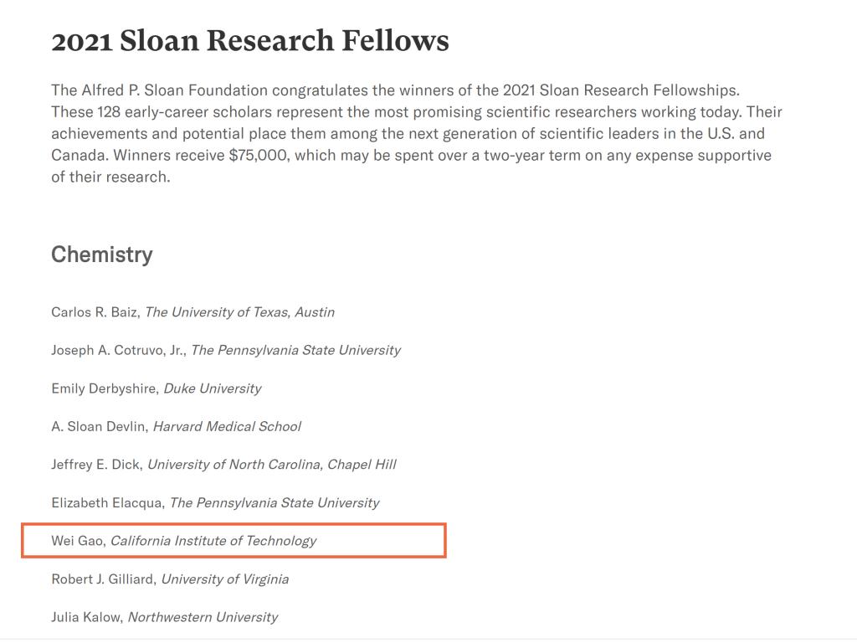Click "California Institute of Technology" affiliation

point(213,541)
